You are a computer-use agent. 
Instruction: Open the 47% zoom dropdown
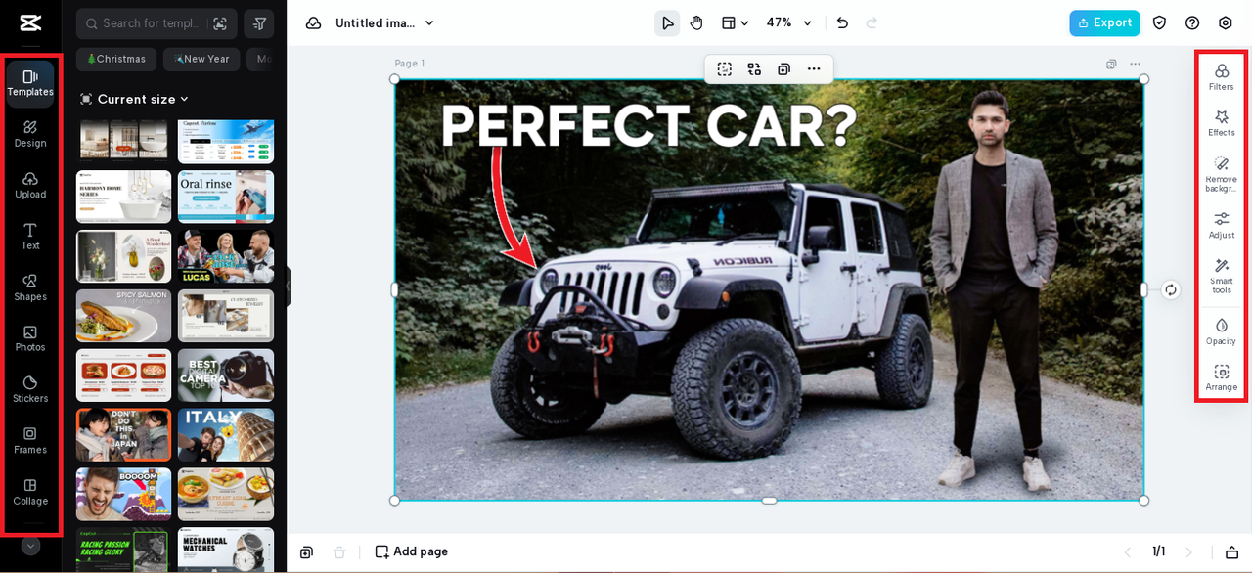(788, 22)
